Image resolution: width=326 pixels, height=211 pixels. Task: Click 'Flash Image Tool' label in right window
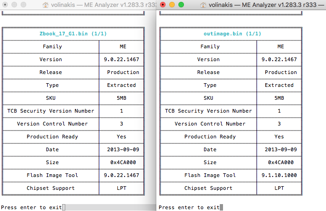[210, 176]
